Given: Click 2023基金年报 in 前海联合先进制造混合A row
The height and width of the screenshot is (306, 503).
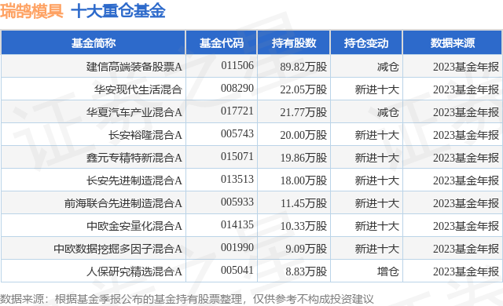Looking at the screenshot, I should tap(466, 203).
